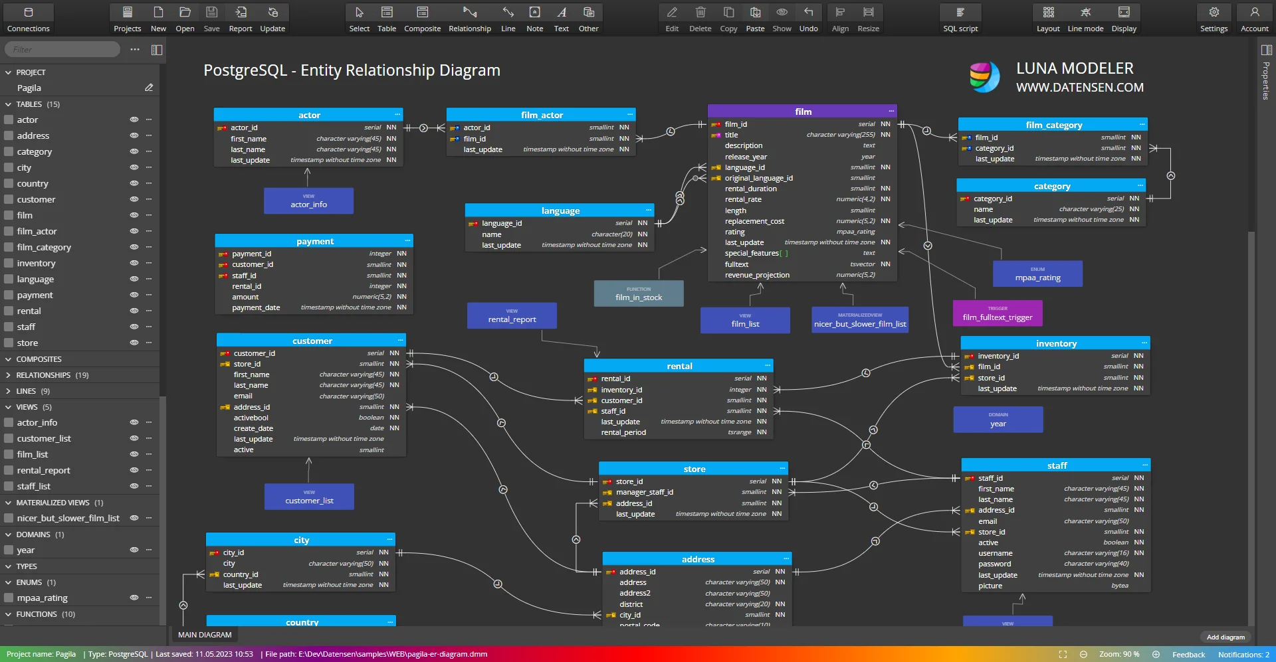1276x662 pixels.
Task: Hide the customer_list view
Action: pos(134,438)
